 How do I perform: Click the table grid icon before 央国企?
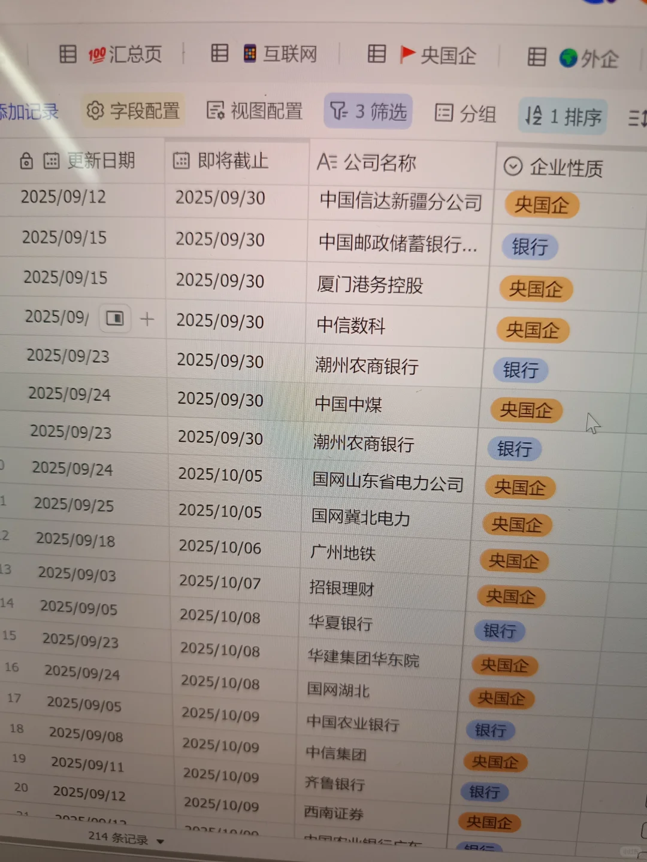click(x=376, y=54)
